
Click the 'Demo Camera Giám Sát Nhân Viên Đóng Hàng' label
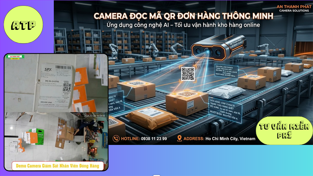pyautogui.click(x=57, y=166)
